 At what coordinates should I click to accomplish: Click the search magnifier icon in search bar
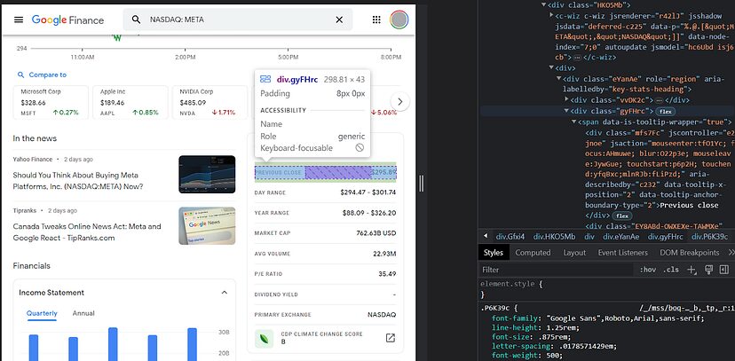click(136, 20)
